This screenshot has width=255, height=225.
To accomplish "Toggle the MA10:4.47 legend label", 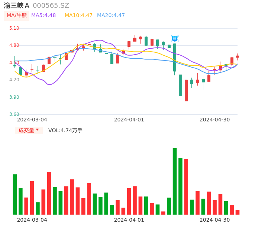I will pyautogui.click(x=78, y=16).
